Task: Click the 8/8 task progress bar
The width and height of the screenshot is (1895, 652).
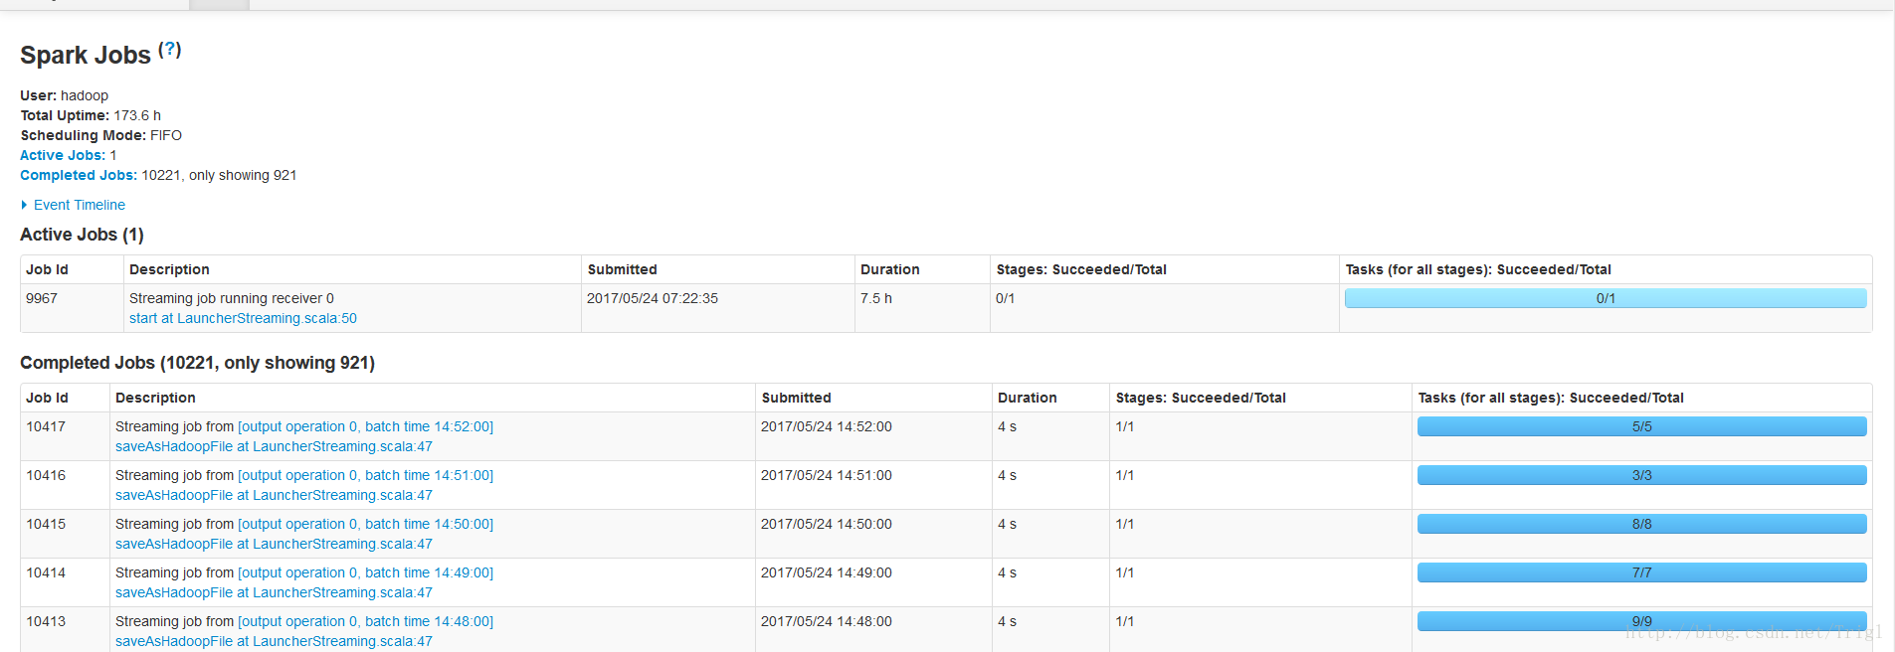Action: pyautogui.click(x=1641, y=524)
